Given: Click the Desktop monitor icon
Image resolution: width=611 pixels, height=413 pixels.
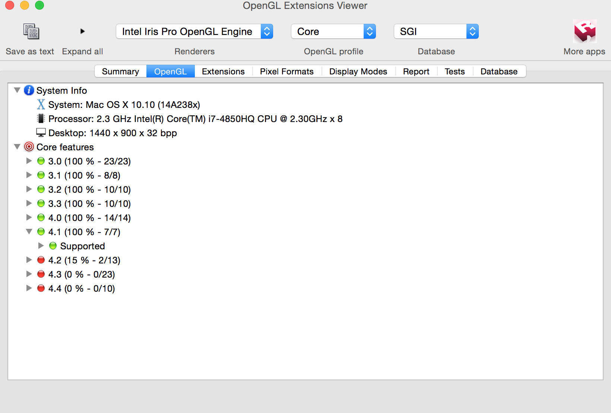Looking at the screenshot, I should (41, 133).
